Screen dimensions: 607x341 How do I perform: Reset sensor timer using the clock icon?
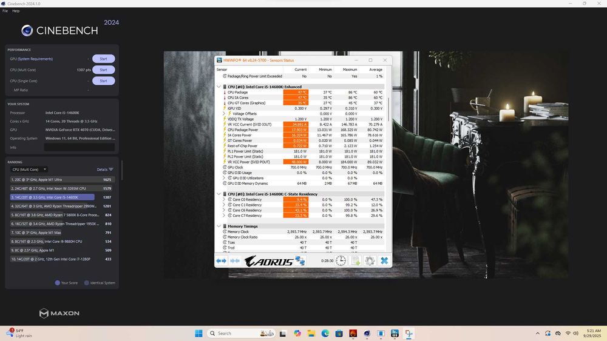[x=341, y=260]
